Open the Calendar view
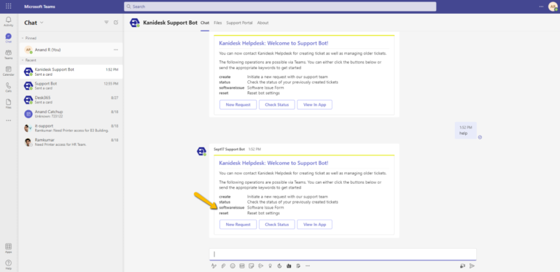This screenshot has height=272, width=560. tap(8, 71)
